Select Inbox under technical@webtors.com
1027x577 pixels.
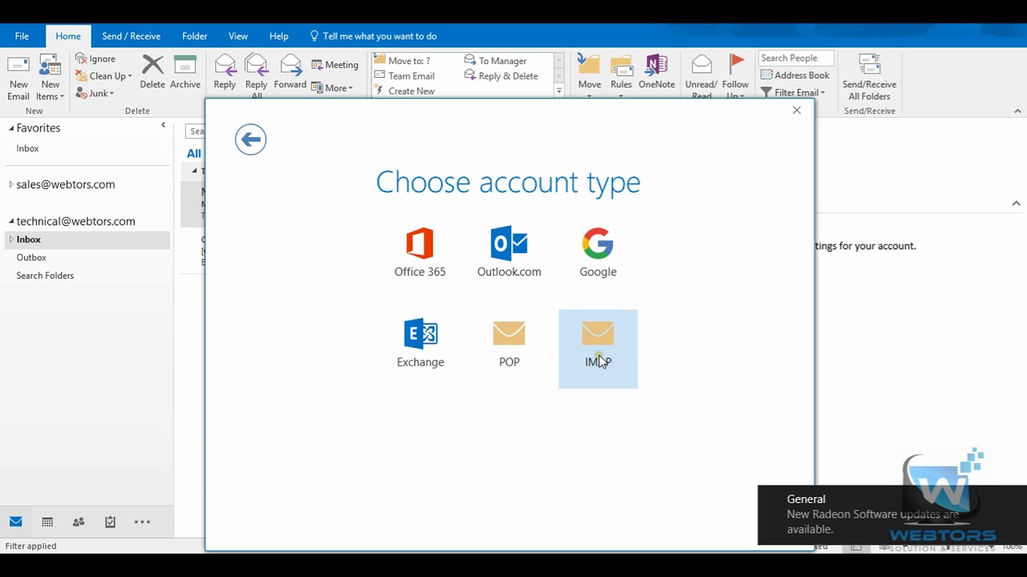85,240
